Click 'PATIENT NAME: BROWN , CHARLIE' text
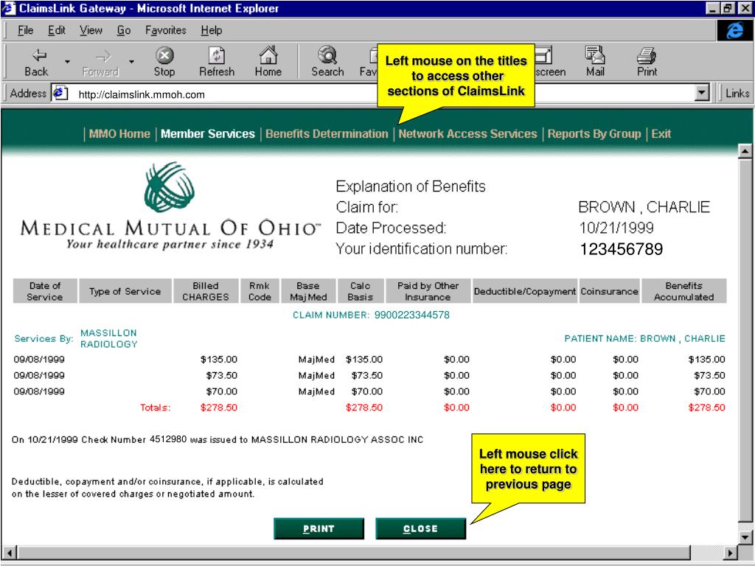 click(x=644, y=338)
